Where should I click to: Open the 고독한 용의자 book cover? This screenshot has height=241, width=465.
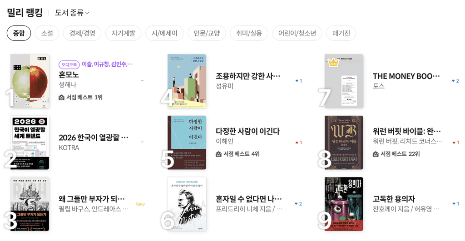tap(344, 204)
